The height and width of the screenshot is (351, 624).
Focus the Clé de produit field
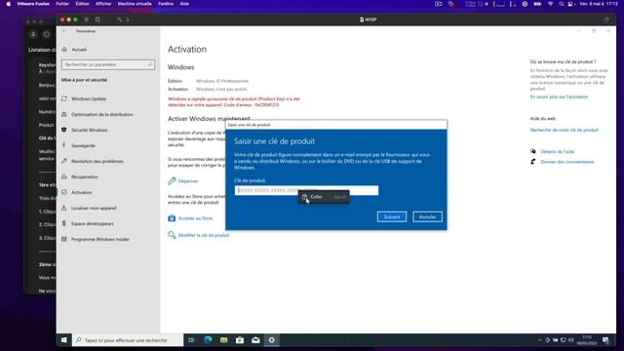[x=306, y=191]
